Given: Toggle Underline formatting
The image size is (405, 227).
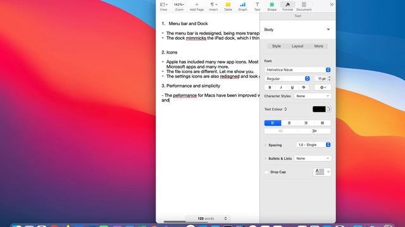Looking at the screenshot, I should click(292, 88).
